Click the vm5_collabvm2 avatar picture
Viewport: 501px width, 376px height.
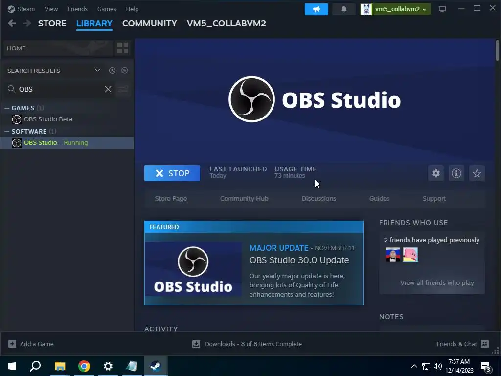click(366, 9)
